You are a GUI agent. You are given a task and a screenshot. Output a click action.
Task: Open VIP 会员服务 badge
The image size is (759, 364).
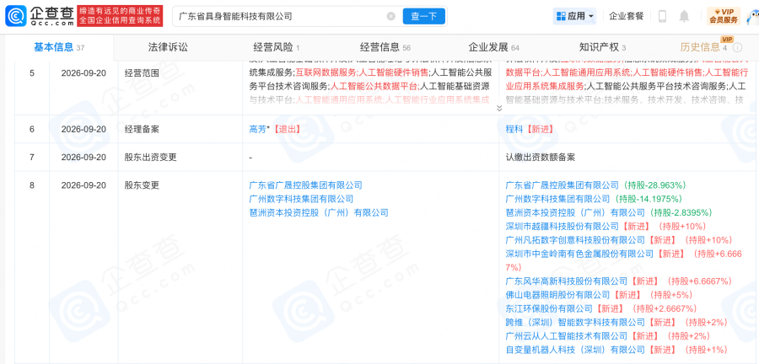pos(724,16)
